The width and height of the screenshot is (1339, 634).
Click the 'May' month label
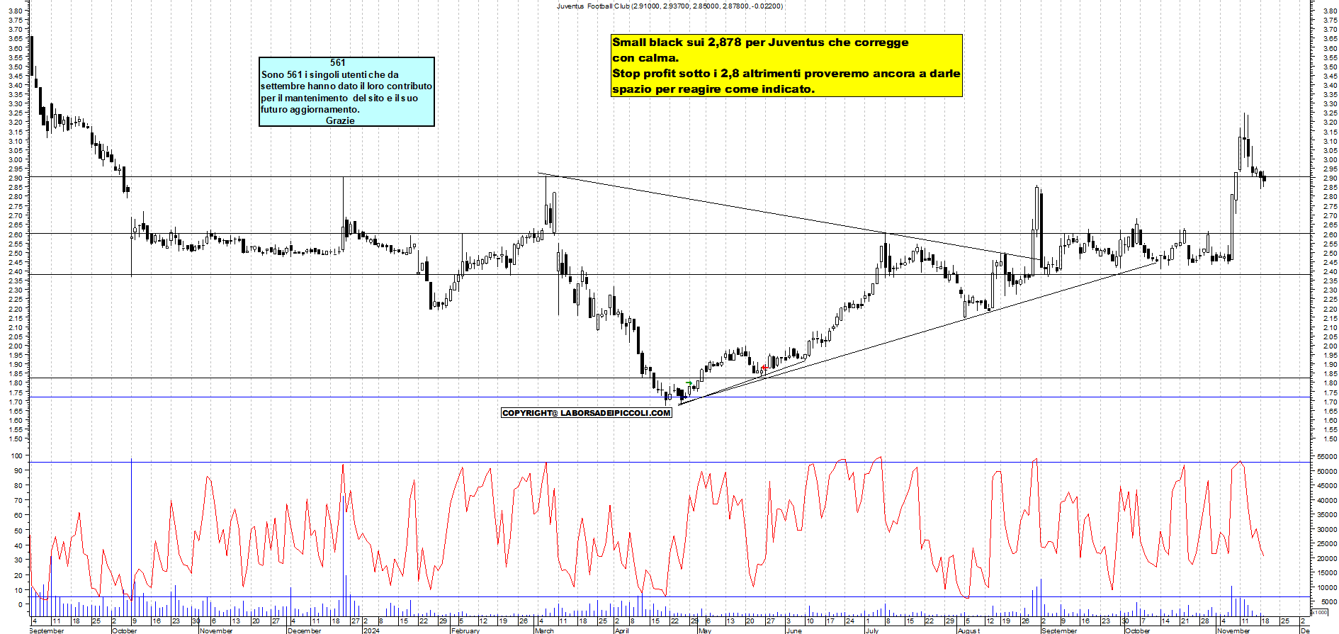tap(705, 630)
